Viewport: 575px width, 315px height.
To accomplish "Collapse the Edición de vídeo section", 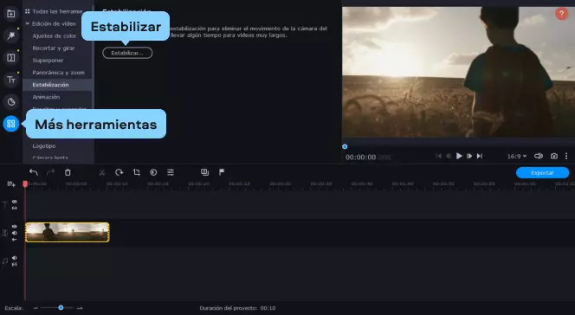I will pos(27,23).
